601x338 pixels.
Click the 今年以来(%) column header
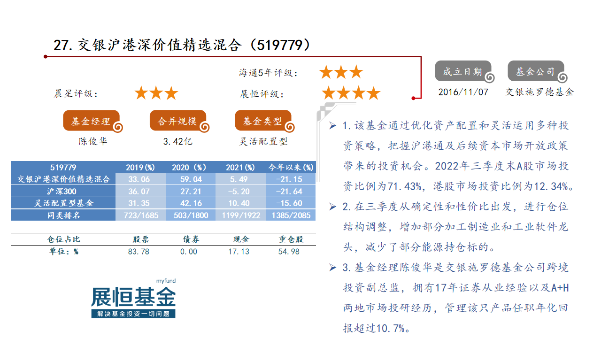coord(291,167)
